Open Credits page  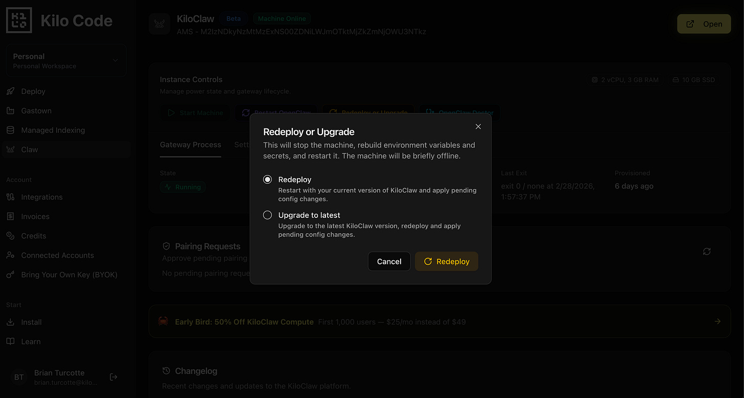pyautogui.click(x=66, y=236)
